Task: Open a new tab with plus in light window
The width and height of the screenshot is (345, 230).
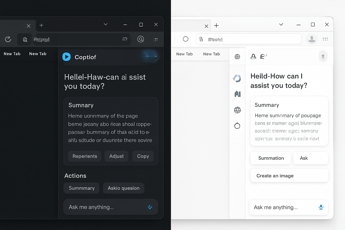Action: point(216,26)
